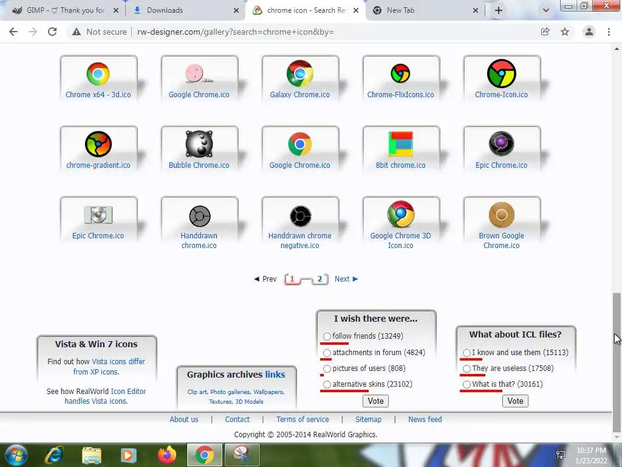Open the Sitemap footer link
The width and height of the screenshot is (622, 467).
coord(368,420)
